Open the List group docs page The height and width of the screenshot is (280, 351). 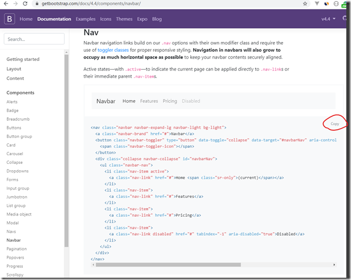(x=16, y=206)
